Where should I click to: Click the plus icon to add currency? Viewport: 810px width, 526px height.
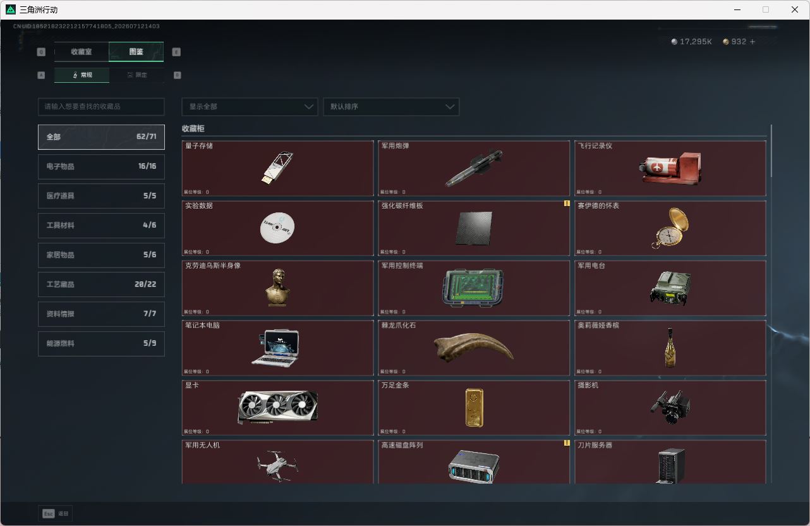[x=752, y=42]
